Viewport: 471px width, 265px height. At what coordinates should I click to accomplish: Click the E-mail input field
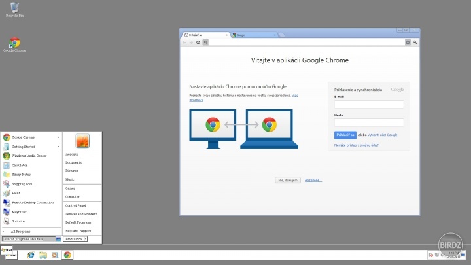(369, 105)
